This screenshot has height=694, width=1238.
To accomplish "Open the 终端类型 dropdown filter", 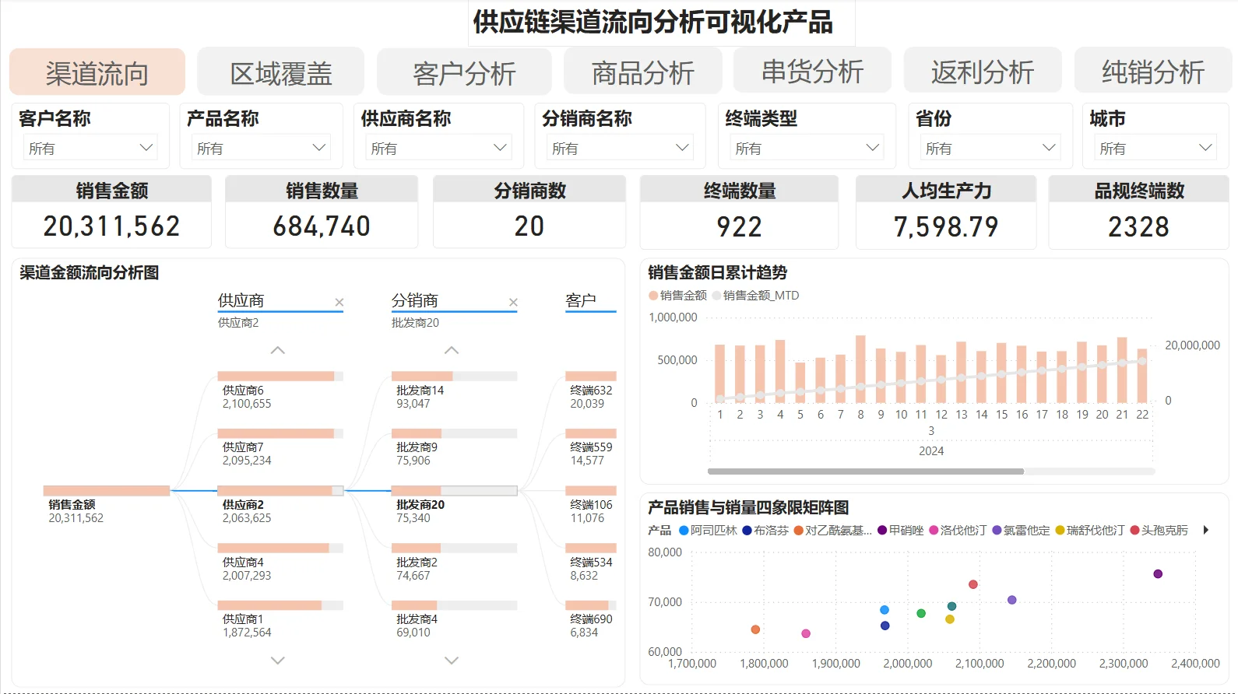I will pyautogui.click(x=807, y=148).
